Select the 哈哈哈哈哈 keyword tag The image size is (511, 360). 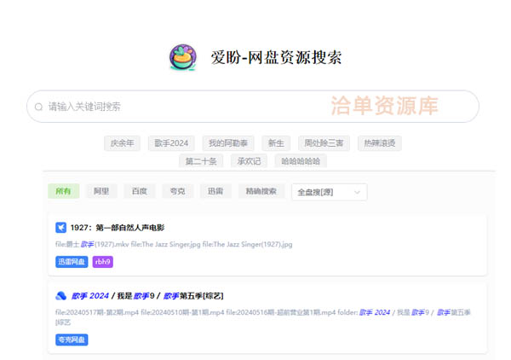point(301,161)
